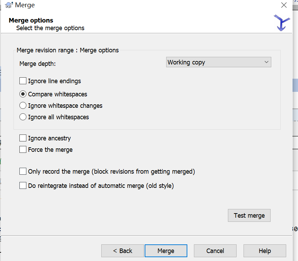The image size is (298, 261).
Task: Click the TortoiseSVN turtle icon in title bar
Action: tap(9, 5)
